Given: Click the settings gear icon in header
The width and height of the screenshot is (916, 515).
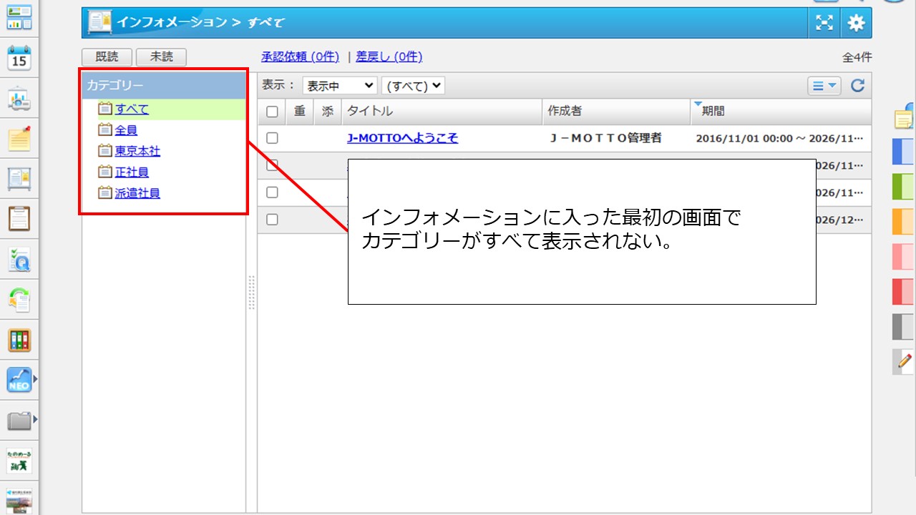Looking at the screenshot, I should pos(856,23).
